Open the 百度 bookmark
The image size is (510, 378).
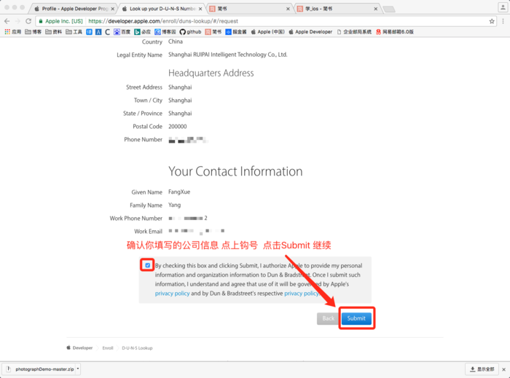coord(122,31)
